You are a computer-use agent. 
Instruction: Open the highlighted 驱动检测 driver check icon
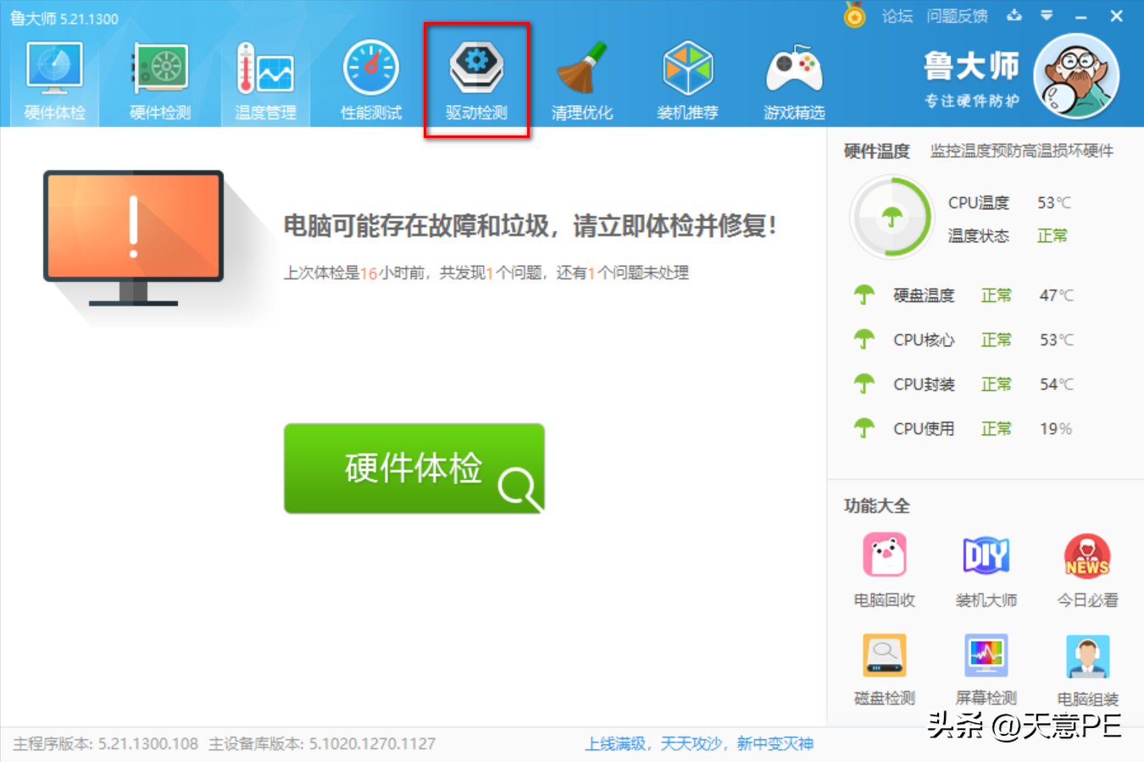point(476,78)
